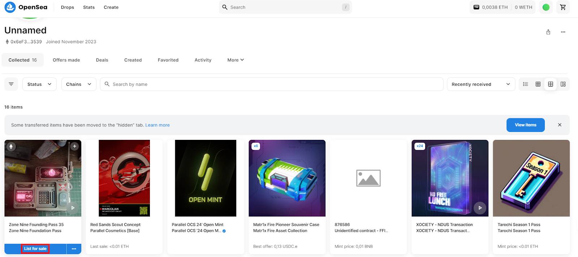Open the Red Sands Scout Concept thumbnail
The width and height of the screenshot is (578, 257).
pos(124,178)
